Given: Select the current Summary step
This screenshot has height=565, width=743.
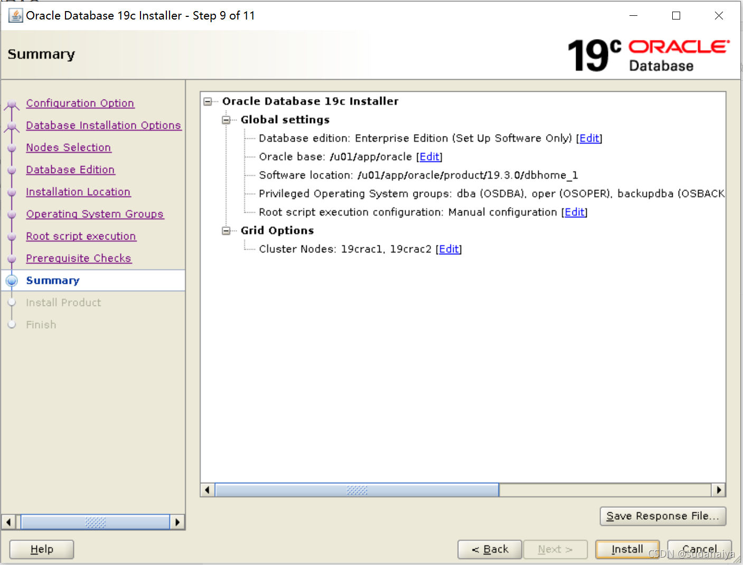Looking at the screenshot, I should click(x=53, y=281).
